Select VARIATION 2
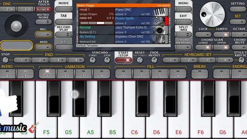Screen dimensions: 247x139 (x=65, y=74)
